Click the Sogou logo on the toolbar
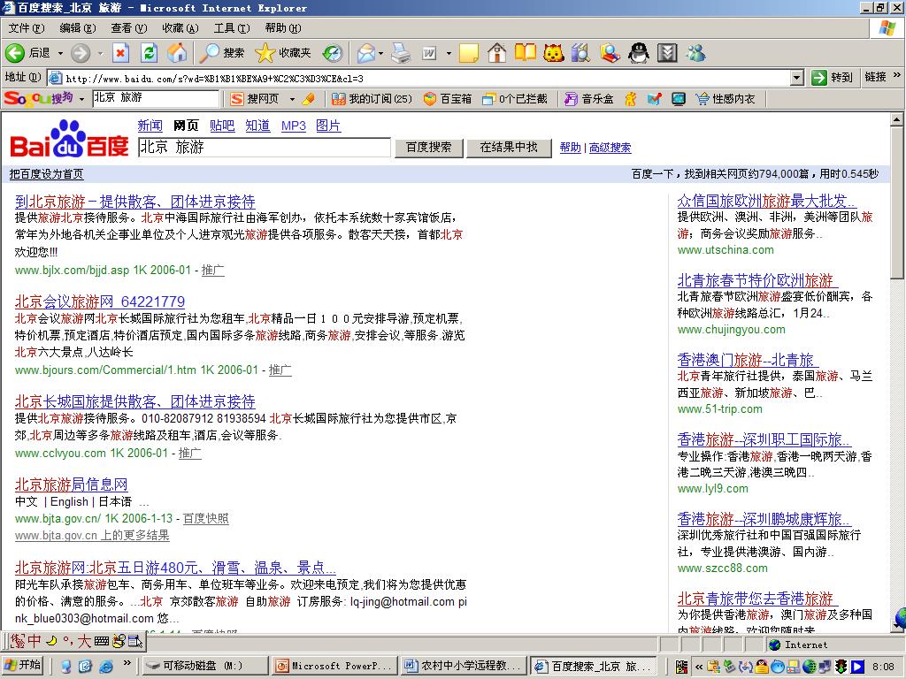The height and width of the screenshot is (679, 906). (38, 99)
